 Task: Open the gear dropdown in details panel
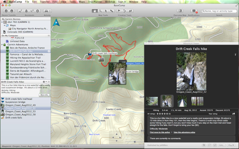[x=45, y=82]
